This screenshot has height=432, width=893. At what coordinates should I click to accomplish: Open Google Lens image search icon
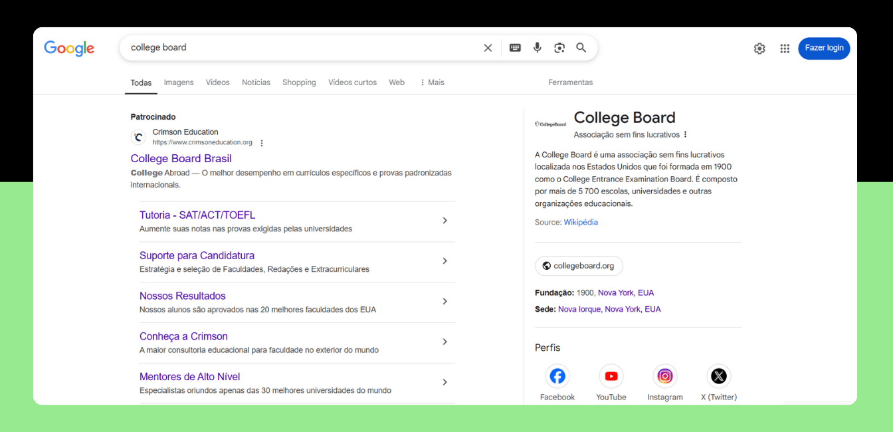(559, 48)
